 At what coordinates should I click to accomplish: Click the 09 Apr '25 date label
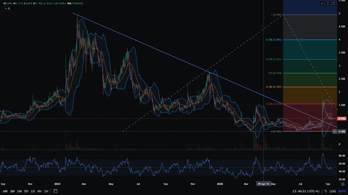point(263,184)
